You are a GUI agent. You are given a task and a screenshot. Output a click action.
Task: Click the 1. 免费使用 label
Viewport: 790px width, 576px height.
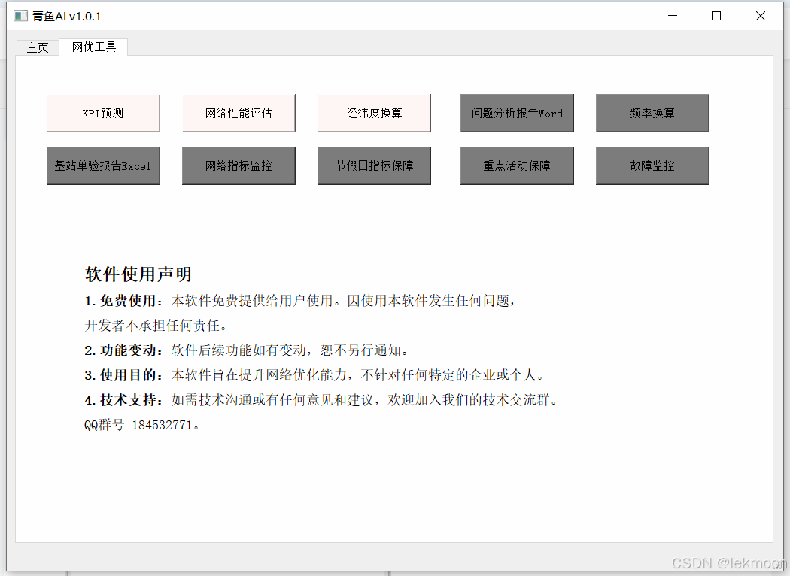tap(124, 301)
